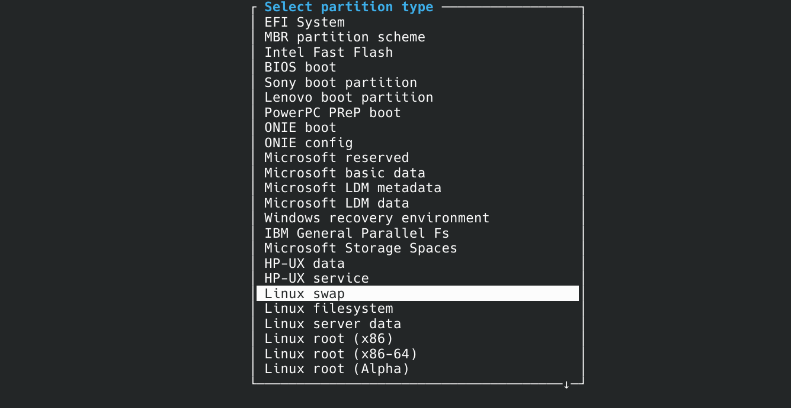
Task: Pick the HP-UX data partition type
Action: (x=305, y=263)
